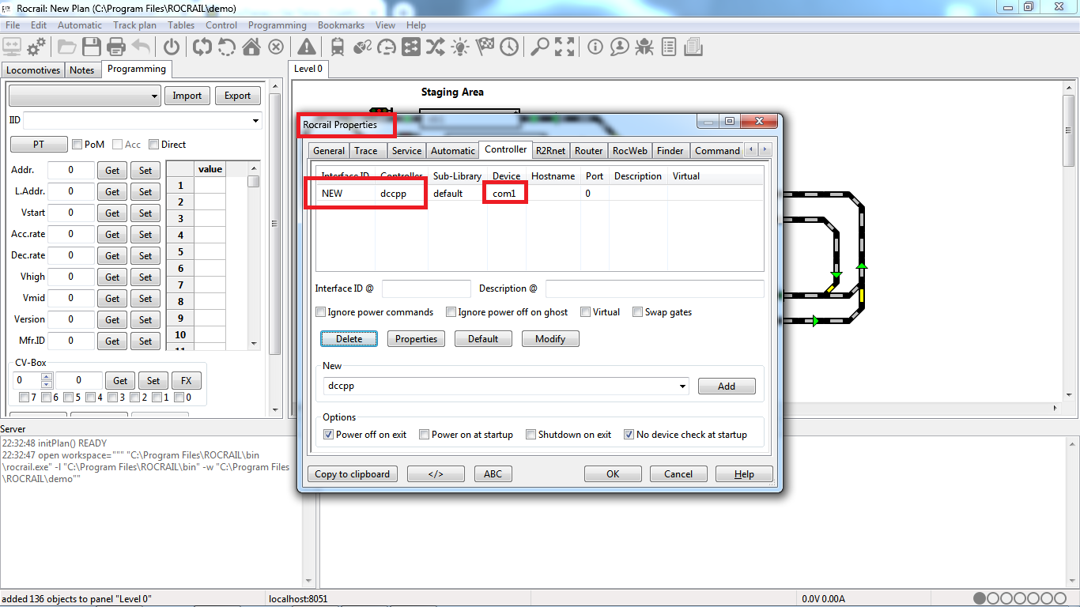Check the Swap gates option
This screenshot has width=1080, height=607.
click(637, 312)
